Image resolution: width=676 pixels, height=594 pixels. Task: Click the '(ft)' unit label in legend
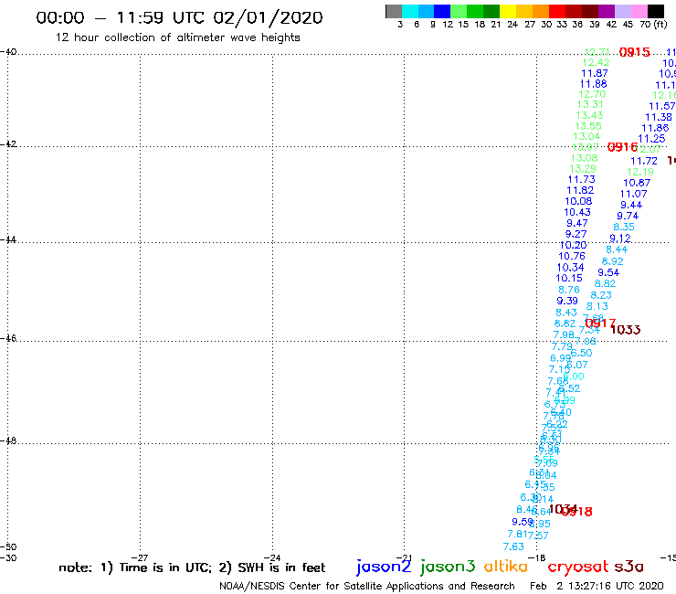pyautogui.click(x=660, y=24)
